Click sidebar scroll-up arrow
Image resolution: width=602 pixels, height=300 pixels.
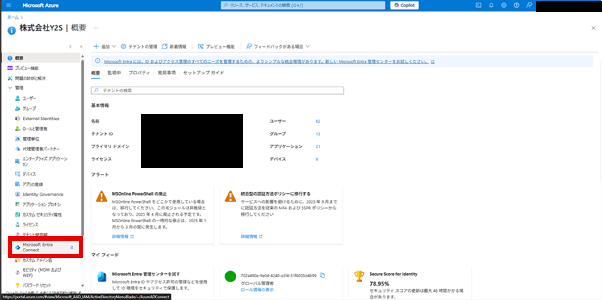click(82, 56)
